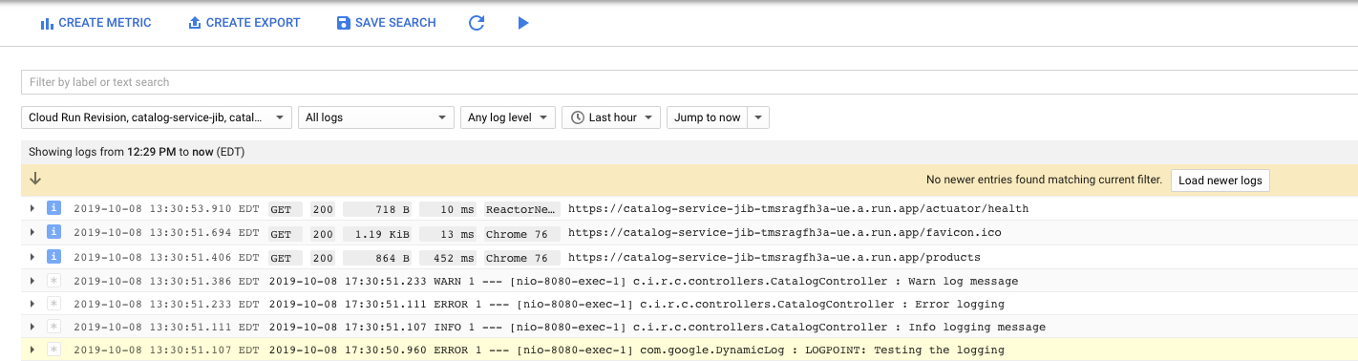The image size is (1358, 361).
Task: Click the 452 ms latency chip
Action: tap(448, 258)
